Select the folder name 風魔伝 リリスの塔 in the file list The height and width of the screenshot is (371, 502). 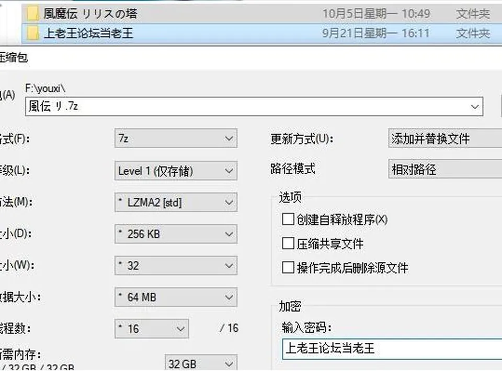click(90, 14)
